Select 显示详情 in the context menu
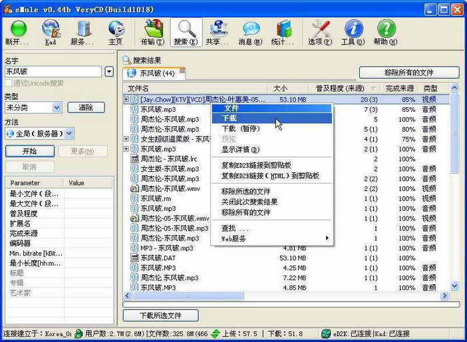The height and width of the screenshot is (342, 467). (x=240, y=150)
